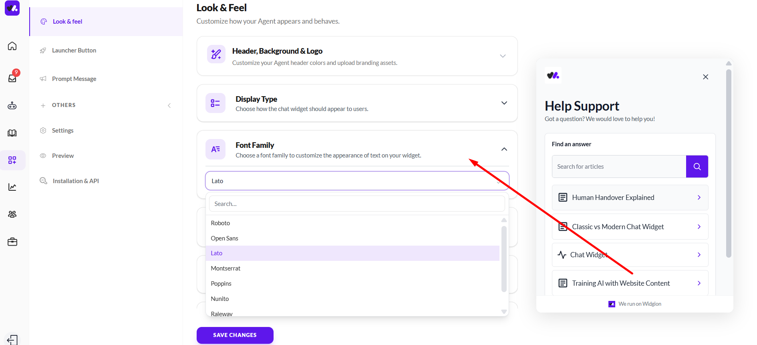Image resolution: width=757 pixels, height=345 pixels.
Task: Collapse the Font Family section
Action: pyautogui.click(x=504, y=149)
